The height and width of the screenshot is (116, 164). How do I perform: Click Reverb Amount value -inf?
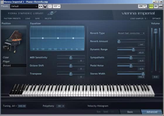141,45
